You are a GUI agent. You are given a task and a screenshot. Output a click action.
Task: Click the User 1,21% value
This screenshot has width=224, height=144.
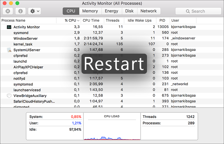[77, 123]
